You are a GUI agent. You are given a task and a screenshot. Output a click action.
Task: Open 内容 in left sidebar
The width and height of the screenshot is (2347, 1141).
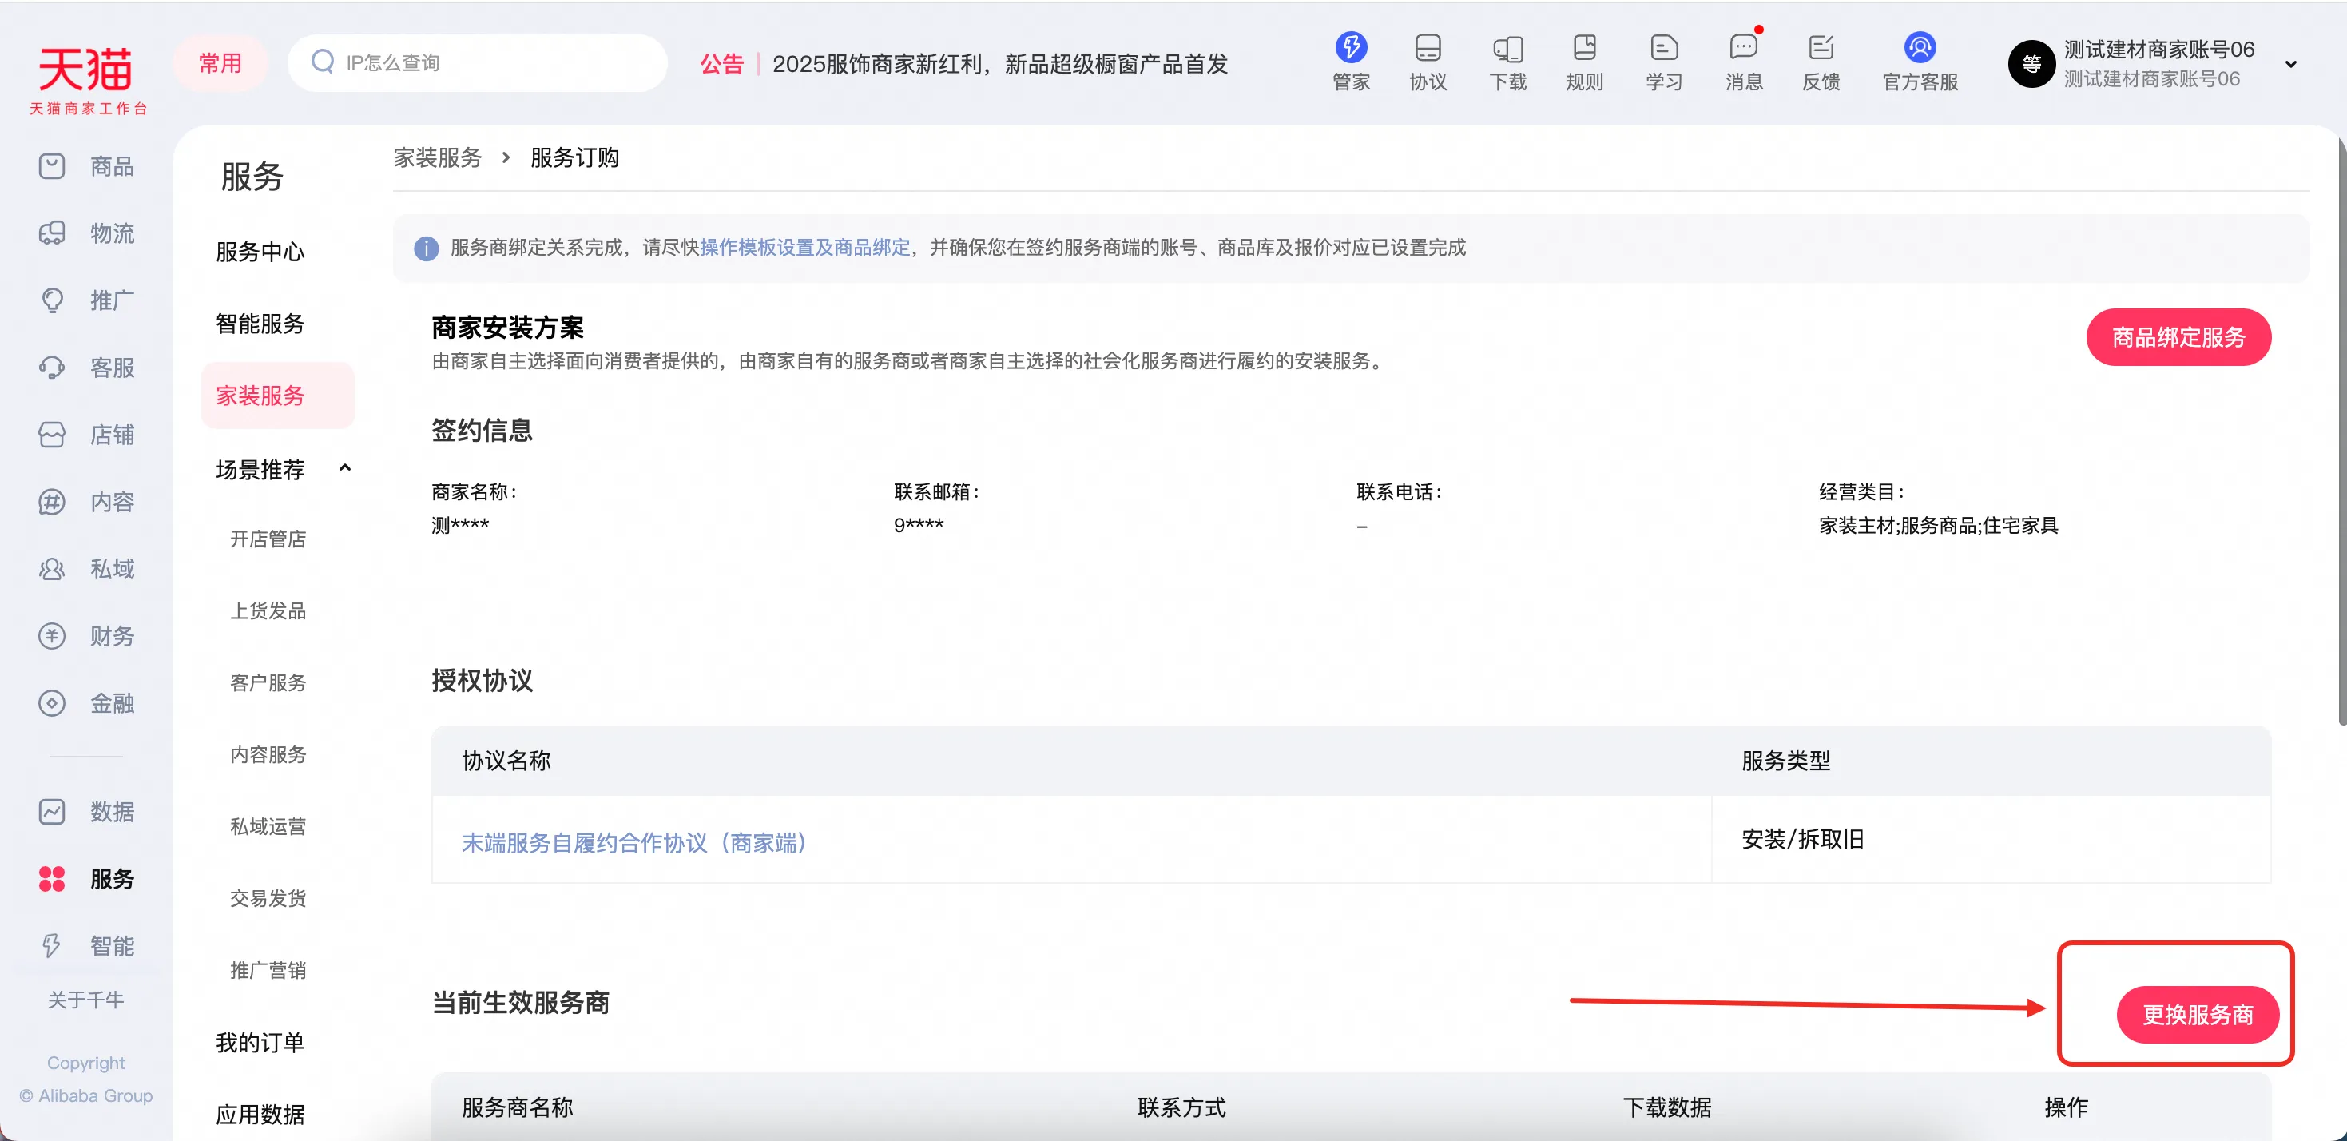pyautogui.click(x=86, y=501)
